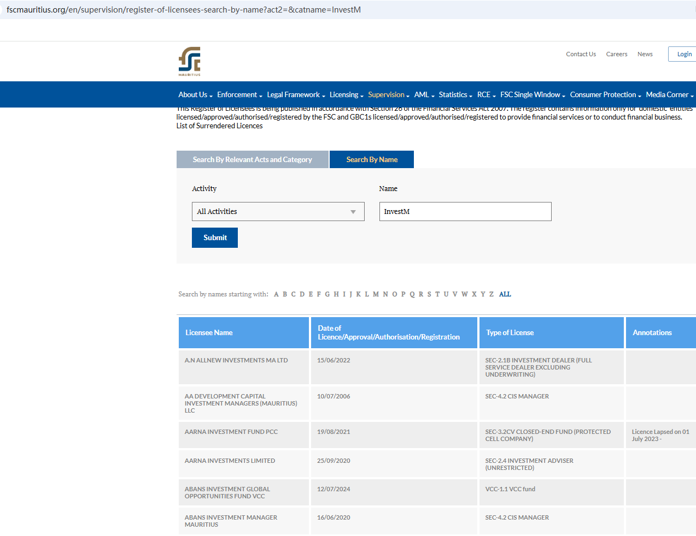Filter names starting with letter C
696x536 pixels.
click(294, 294)
